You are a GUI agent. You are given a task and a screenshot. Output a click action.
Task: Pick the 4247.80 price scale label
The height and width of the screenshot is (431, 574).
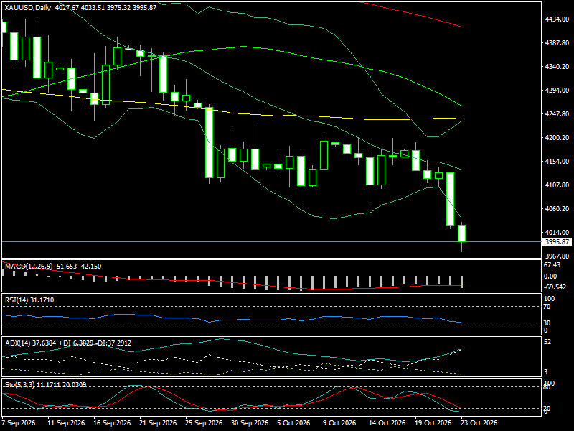click(557, 114)
